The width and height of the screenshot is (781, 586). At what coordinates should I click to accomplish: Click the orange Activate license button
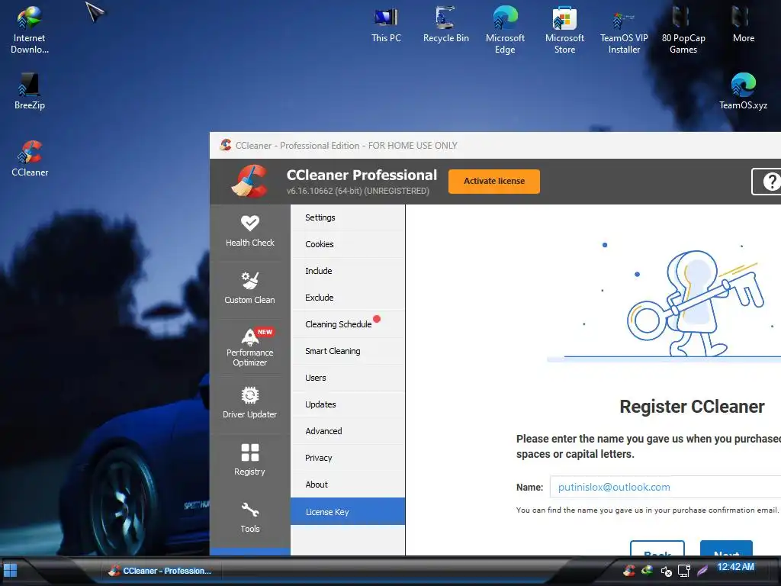494,182
